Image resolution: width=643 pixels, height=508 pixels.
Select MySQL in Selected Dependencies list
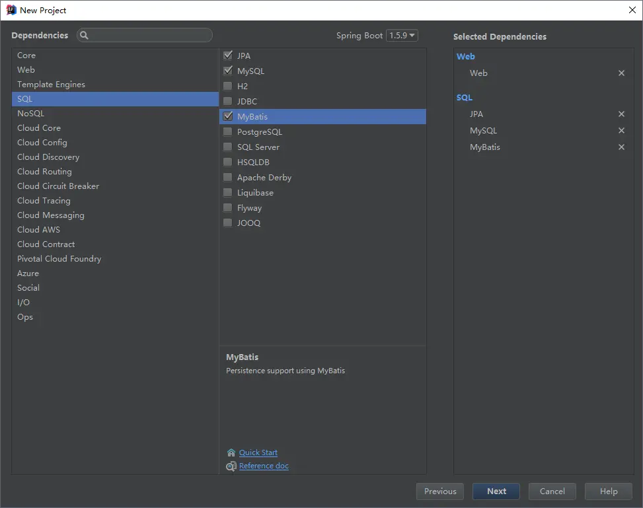pyautogui.click(x=484, y=131)
